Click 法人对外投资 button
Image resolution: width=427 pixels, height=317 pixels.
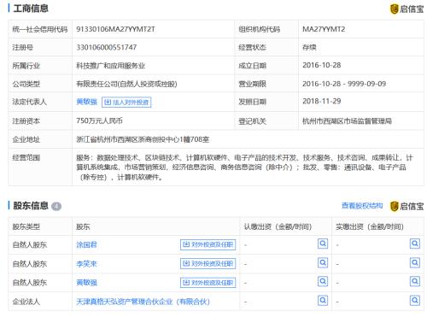(126, 102)
